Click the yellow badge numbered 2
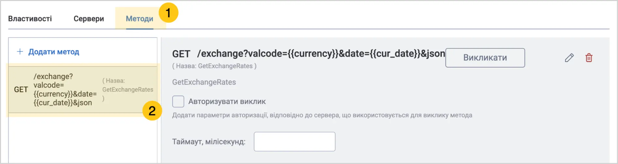The image size is (618, 164). (x=152, y=111)
